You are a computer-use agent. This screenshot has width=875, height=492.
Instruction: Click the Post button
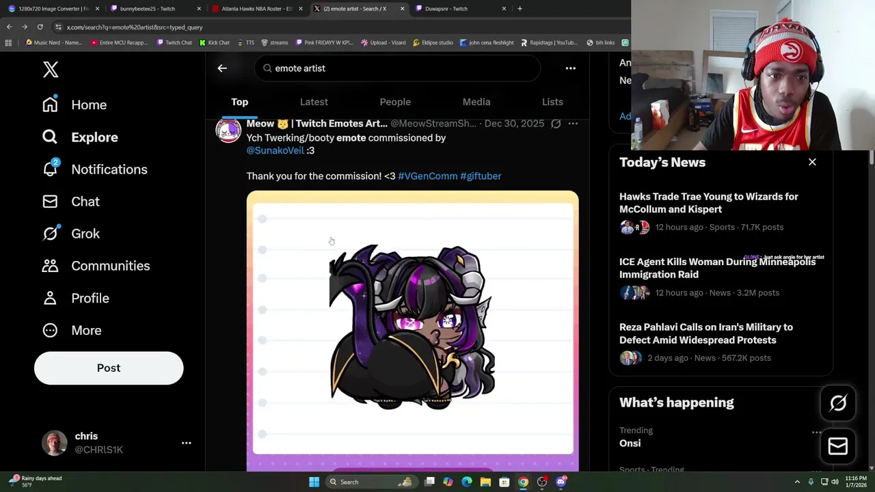pos(109,368)
